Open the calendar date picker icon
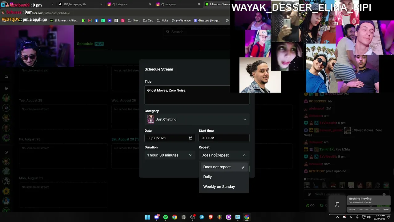This screenshot has width=394, height=222. [x=191, y=138]
